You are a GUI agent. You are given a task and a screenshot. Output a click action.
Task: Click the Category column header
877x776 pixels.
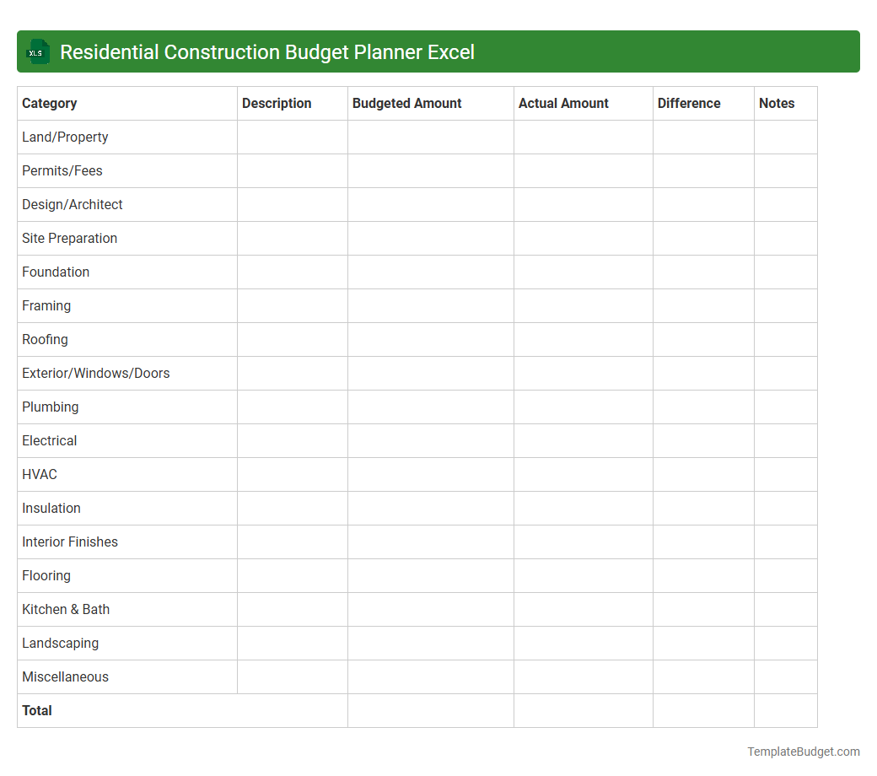[x=49, y=103]
